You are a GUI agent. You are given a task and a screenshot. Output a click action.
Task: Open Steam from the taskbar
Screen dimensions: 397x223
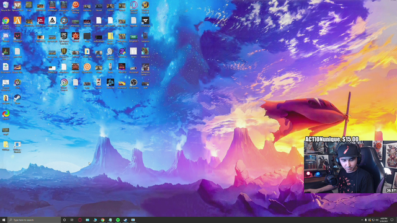click(x=125, y=220)
